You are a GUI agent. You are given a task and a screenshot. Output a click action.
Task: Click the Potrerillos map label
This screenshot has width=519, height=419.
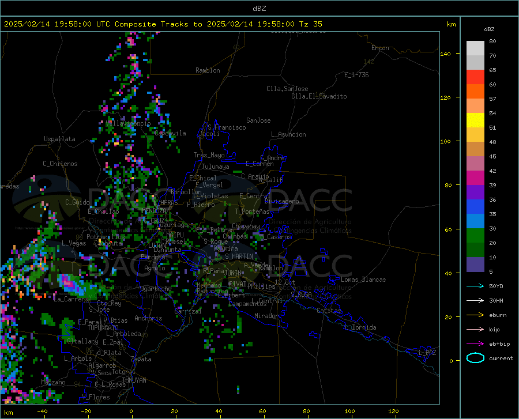106,237
